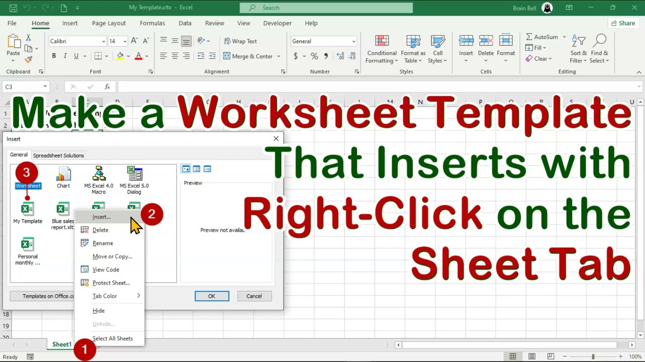Toggle Italic formatting
645x362 pixels.
[65, 56]
